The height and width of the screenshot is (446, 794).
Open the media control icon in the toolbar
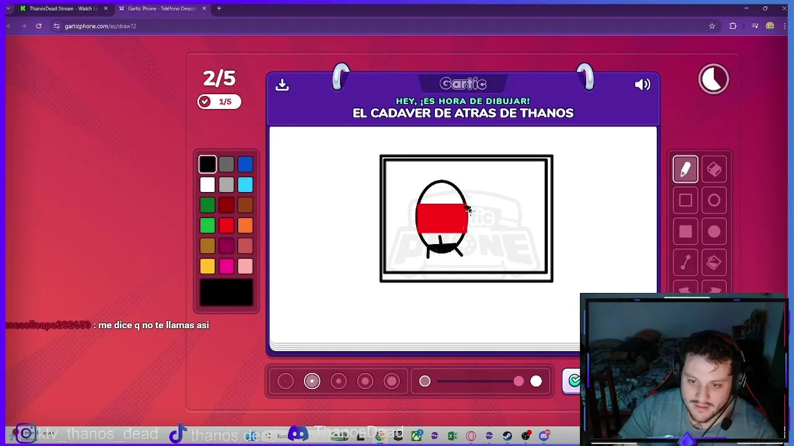click(x=754, y=26)
